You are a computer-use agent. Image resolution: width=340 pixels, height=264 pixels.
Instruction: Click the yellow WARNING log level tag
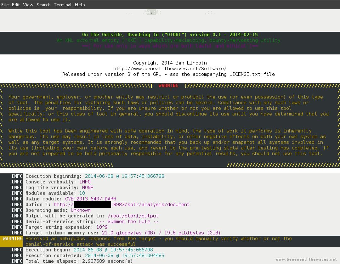click(13, 239)
